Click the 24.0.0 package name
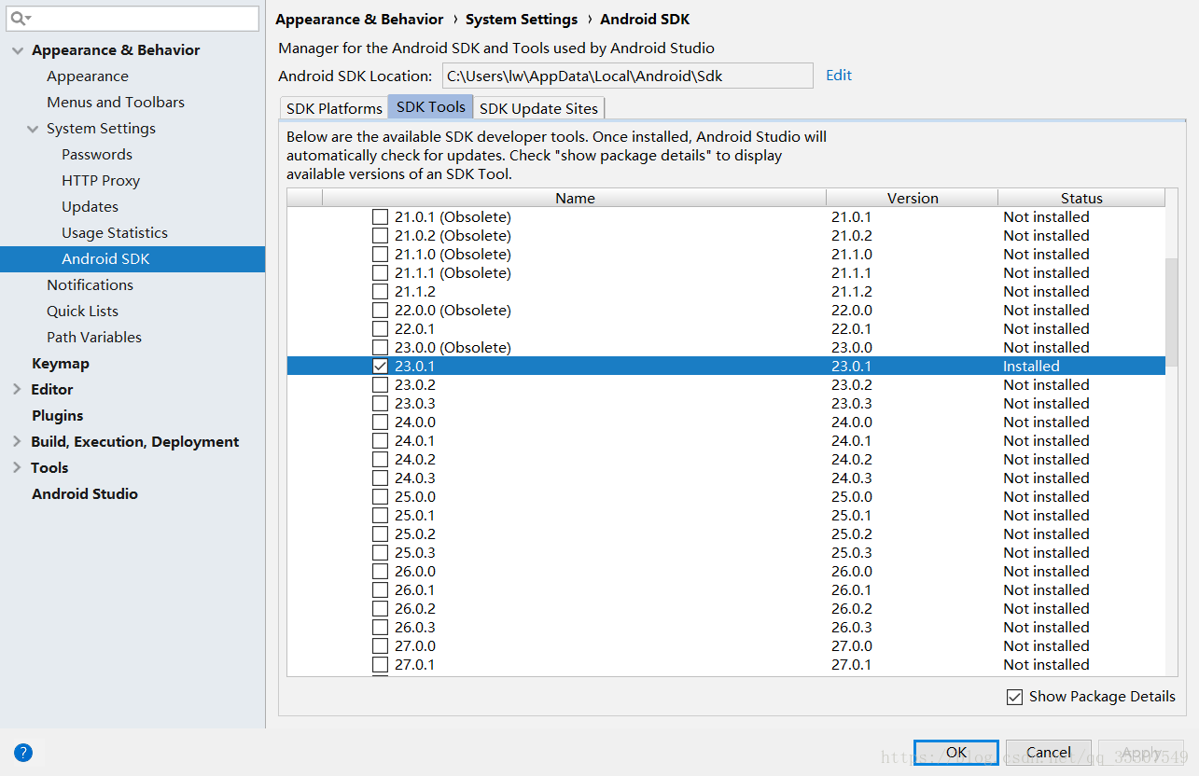 [415, 422]
